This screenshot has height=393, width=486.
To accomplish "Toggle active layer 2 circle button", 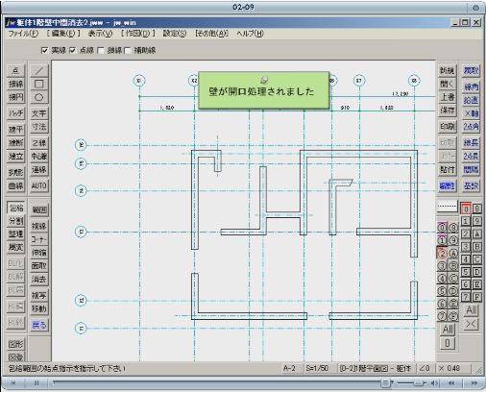I will pos(442,253).
